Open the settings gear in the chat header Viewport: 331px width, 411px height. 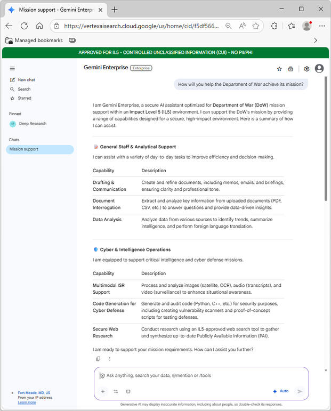click(x=306, y=69)
